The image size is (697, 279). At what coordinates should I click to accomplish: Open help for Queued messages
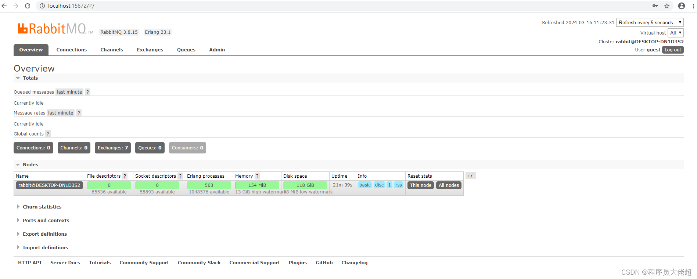pos(87,92)
